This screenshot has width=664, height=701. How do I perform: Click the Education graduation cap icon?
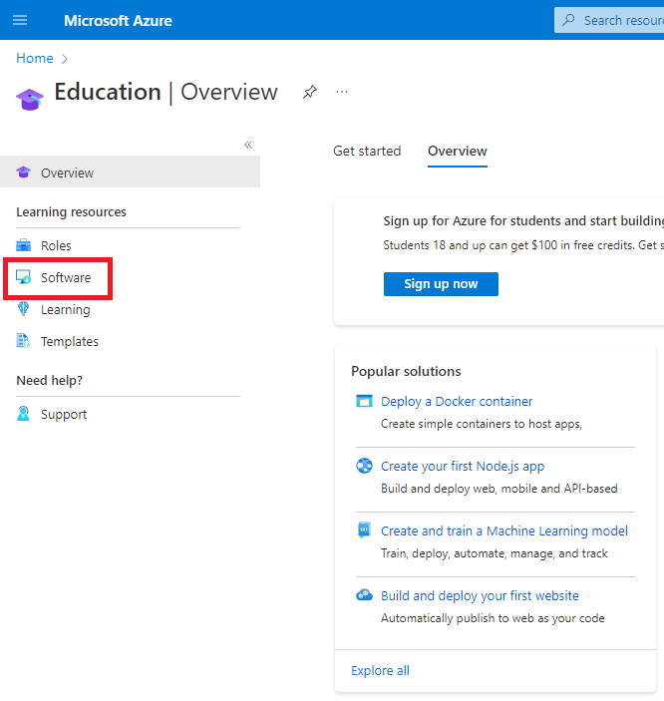point(30,99)
